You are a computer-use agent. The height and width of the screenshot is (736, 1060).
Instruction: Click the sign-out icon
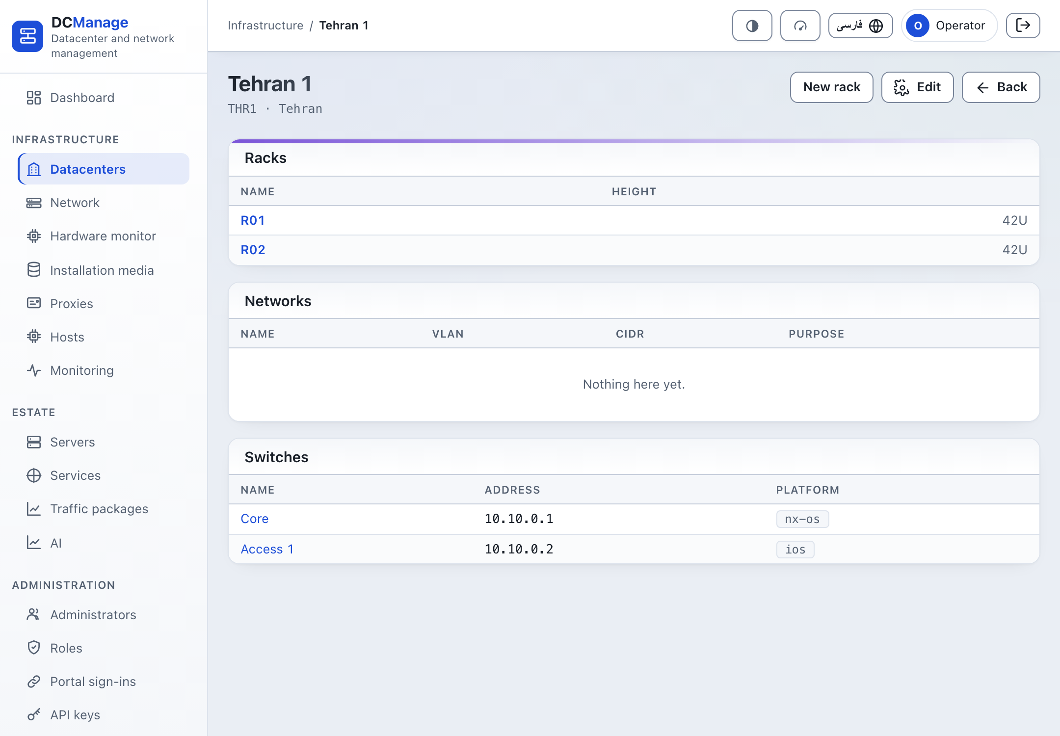click(1023, 26)
